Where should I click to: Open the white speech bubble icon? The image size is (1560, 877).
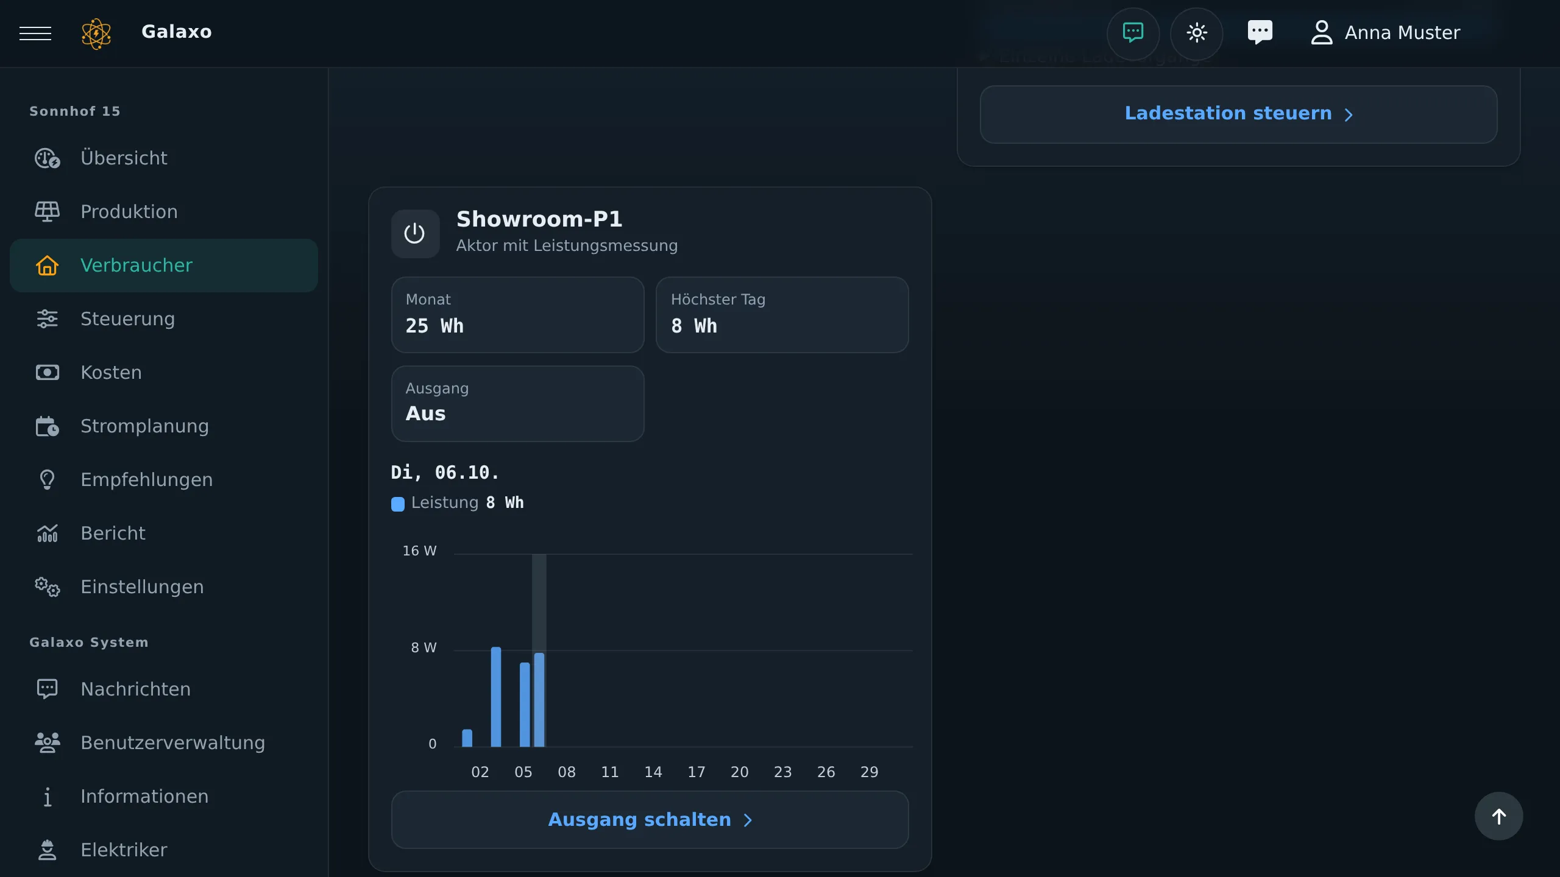[1260, 32]
